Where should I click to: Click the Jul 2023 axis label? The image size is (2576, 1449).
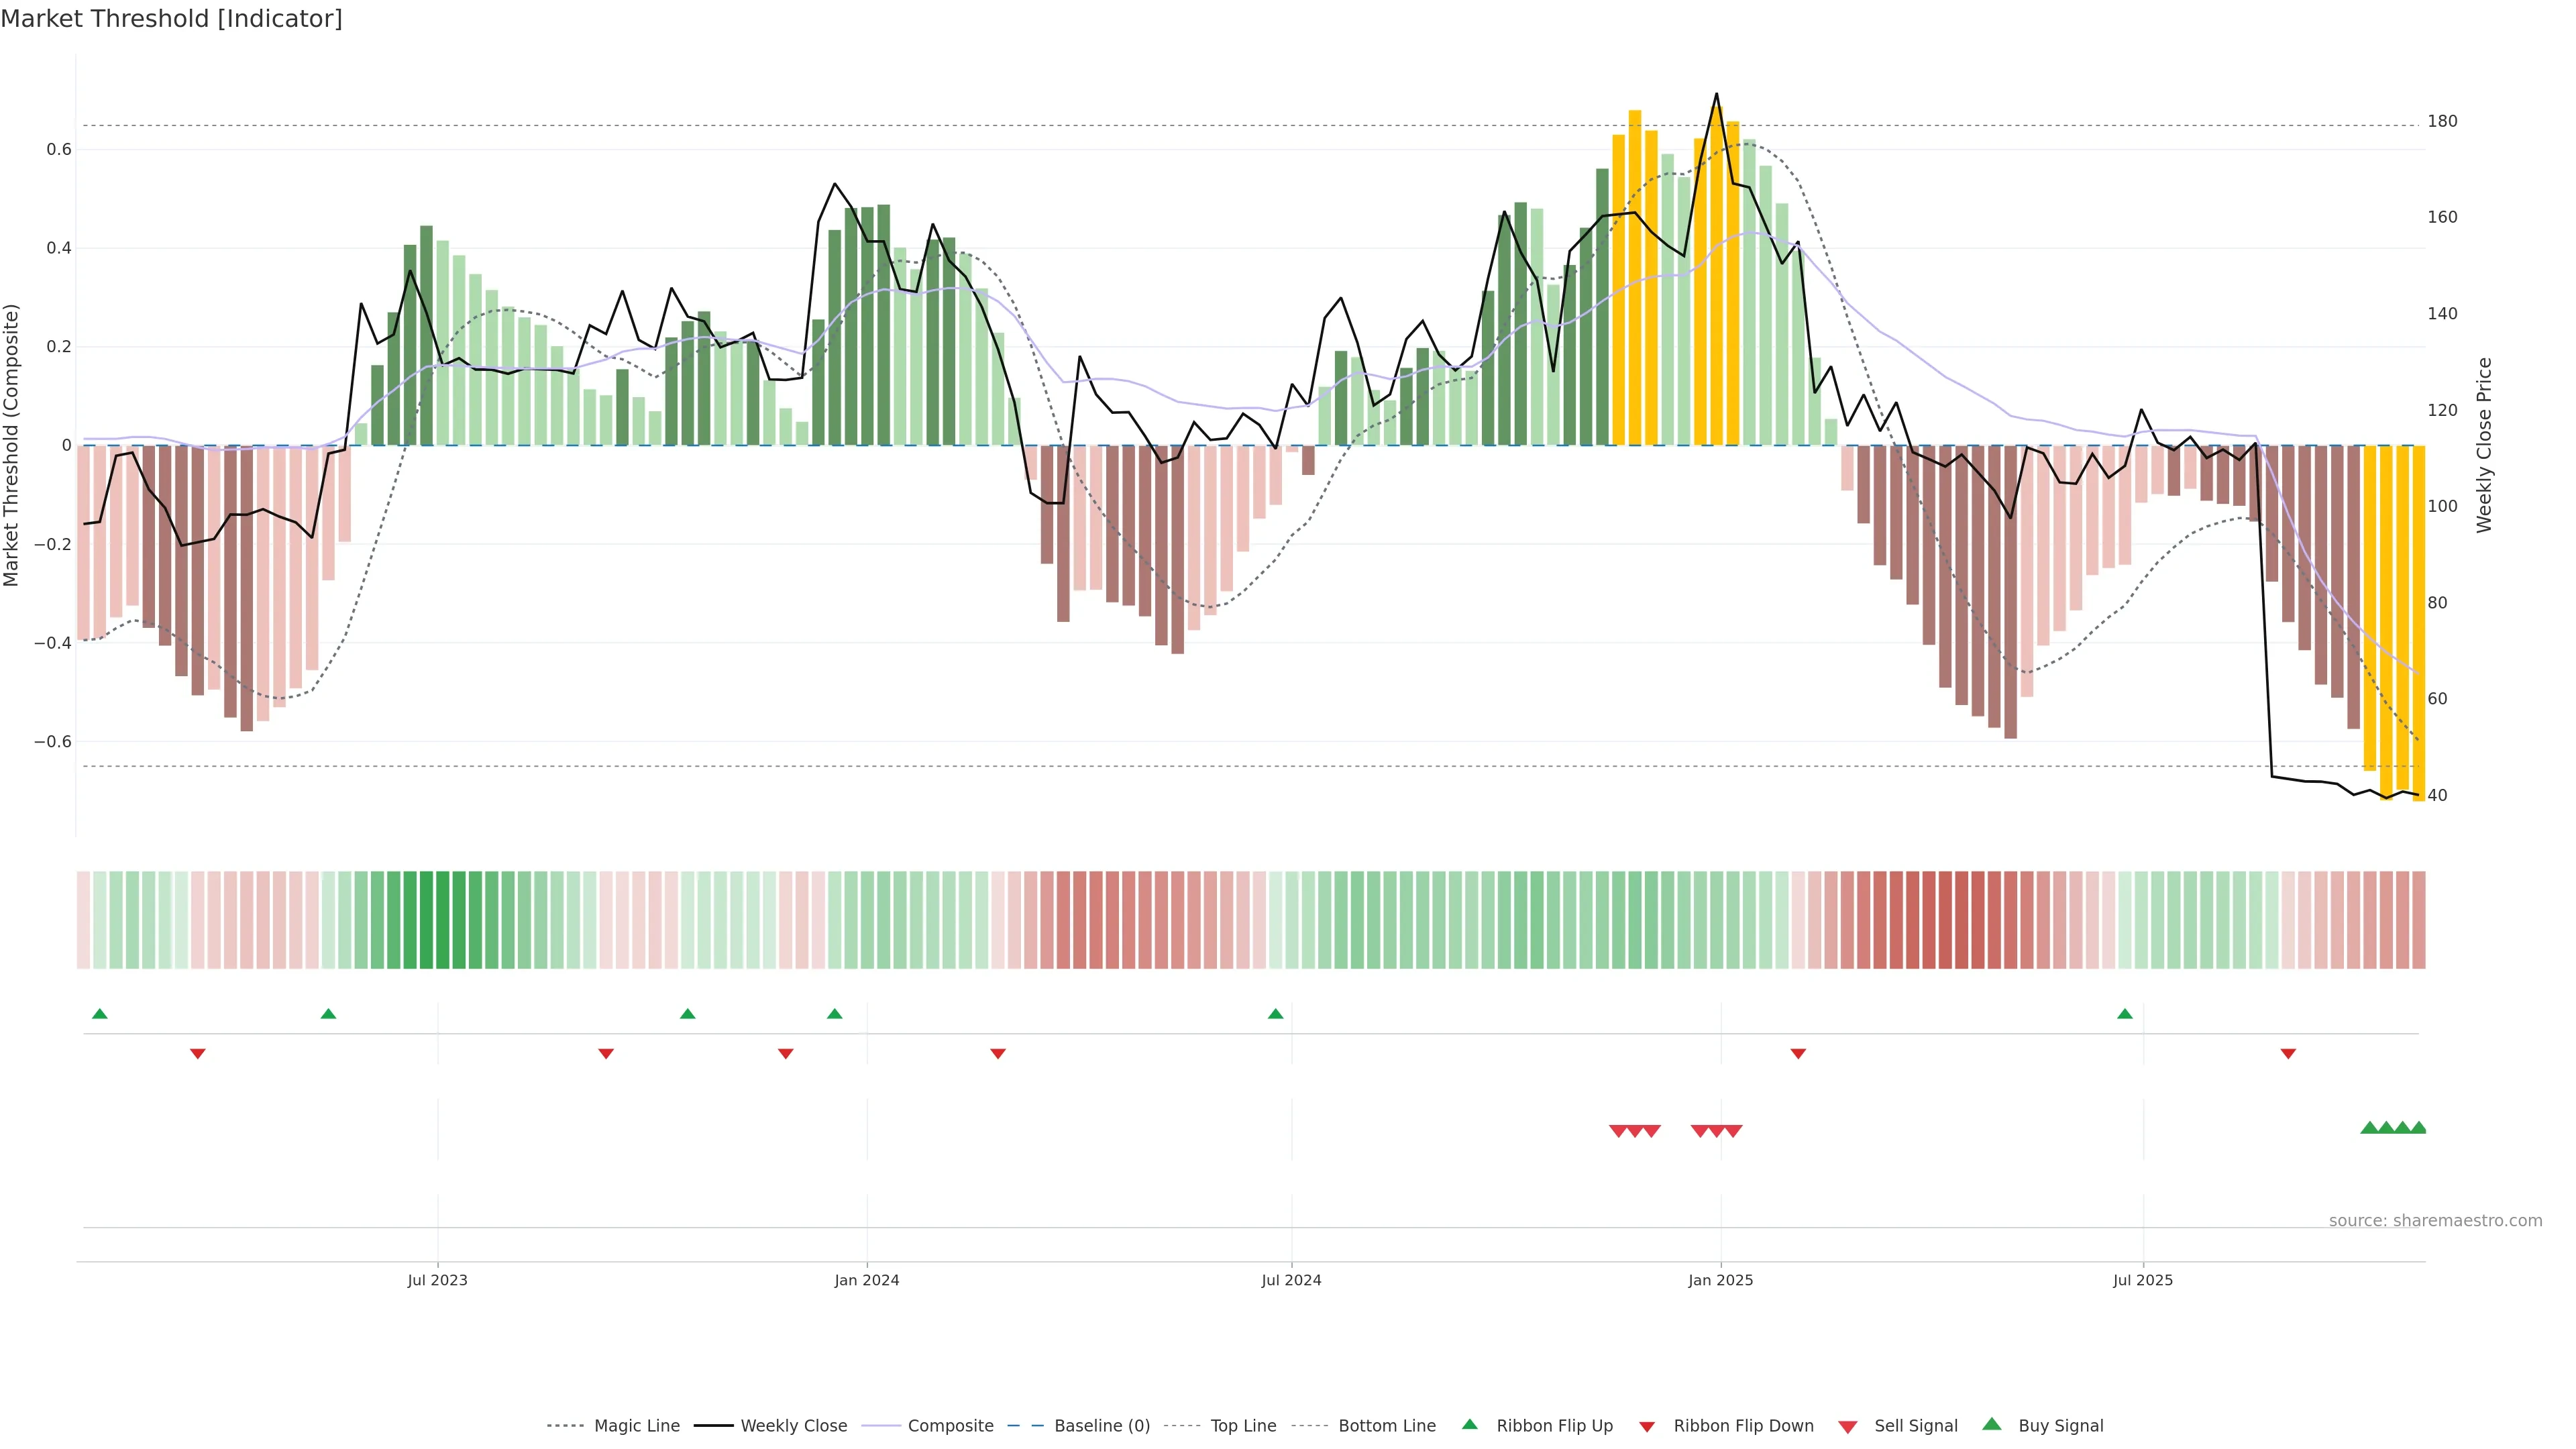pyautogui.click(x=437, y=1280)
